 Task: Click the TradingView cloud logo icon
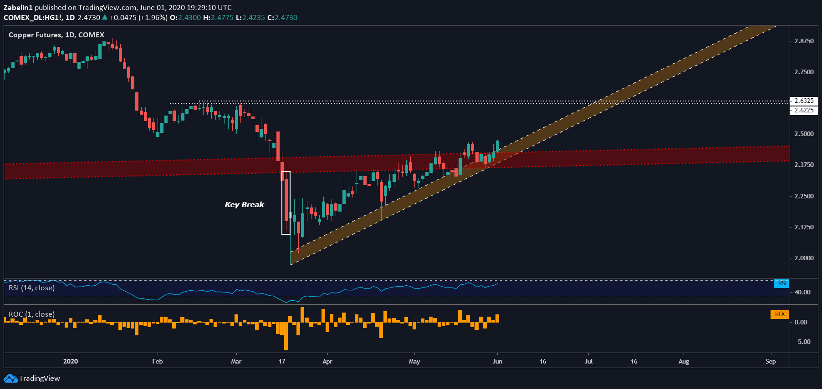click(10, 379)
